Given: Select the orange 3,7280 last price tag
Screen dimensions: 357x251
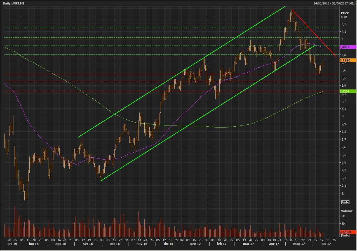Looking at the screenshot, I should 347,60.
